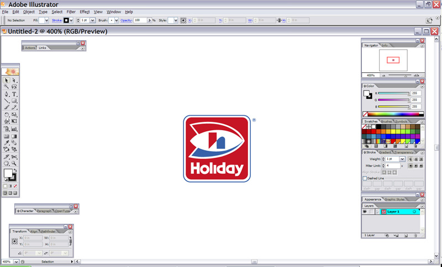442x267 pixels.
Task: Select the Lasso tool
Action: (x=14, y=87)
